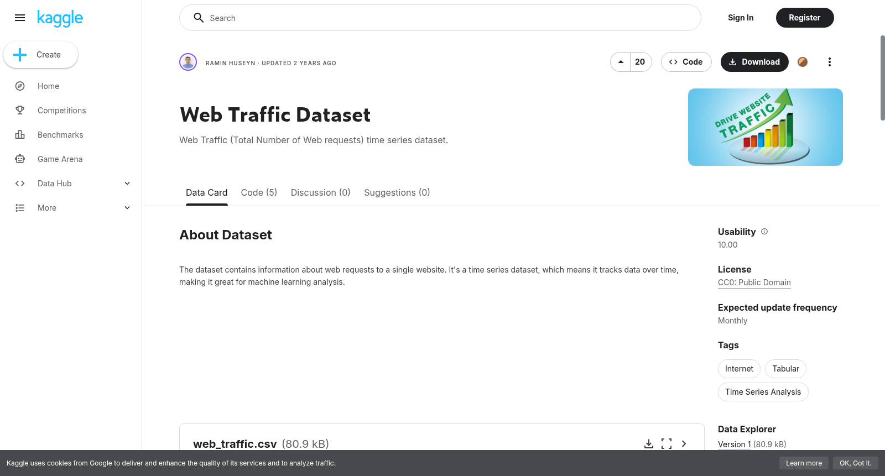
Task: Click the Create button
Action: pos(40,55)
